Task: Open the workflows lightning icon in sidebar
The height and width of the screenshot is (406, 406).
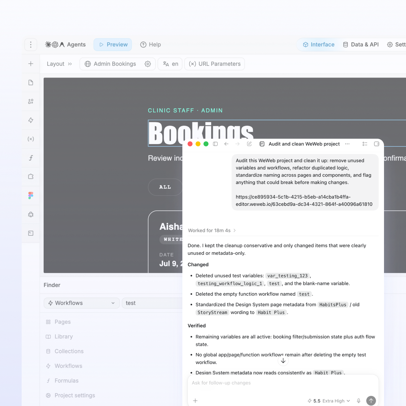Action: tap(31, 120)
